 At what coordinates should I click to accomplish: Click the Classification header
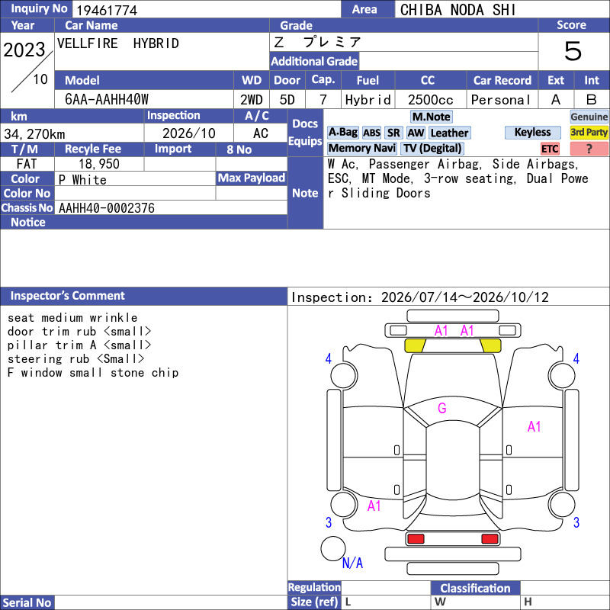(475, 588)
